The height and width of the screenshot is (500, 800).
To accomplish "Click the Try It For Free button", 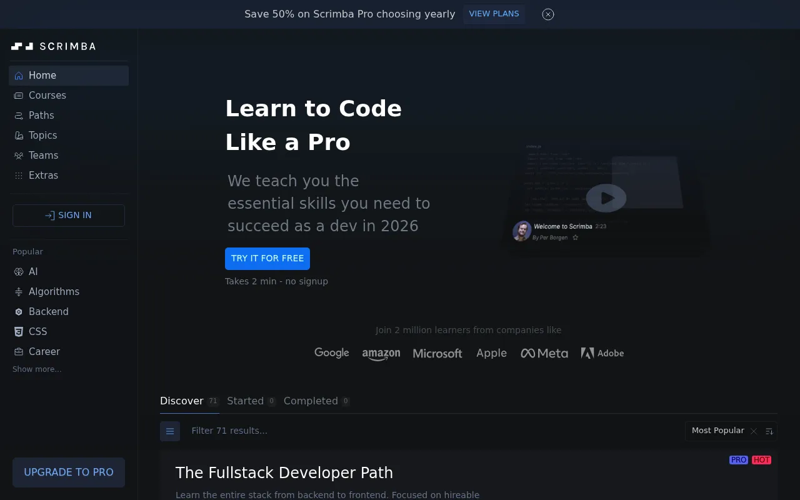I will coord(267,259).
